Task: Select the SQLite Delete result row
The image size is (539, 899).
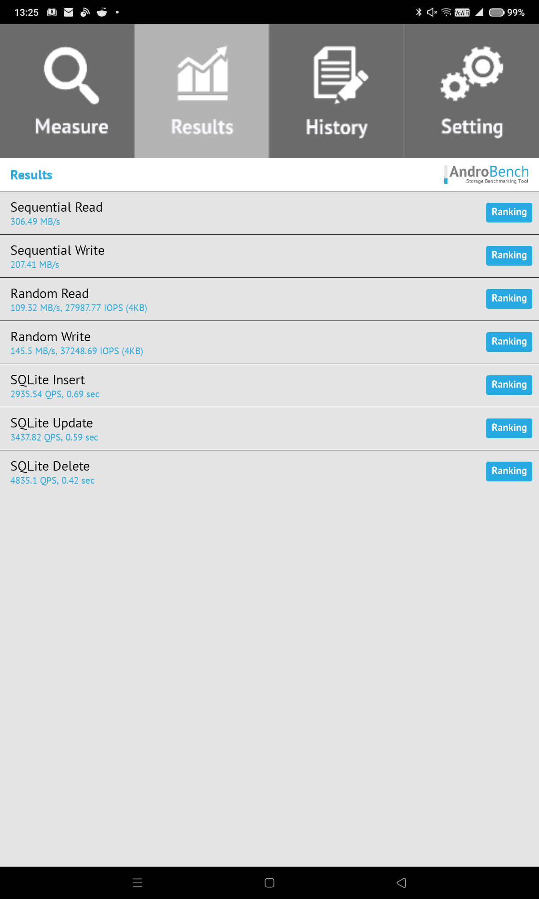Action: pos(269,472)
